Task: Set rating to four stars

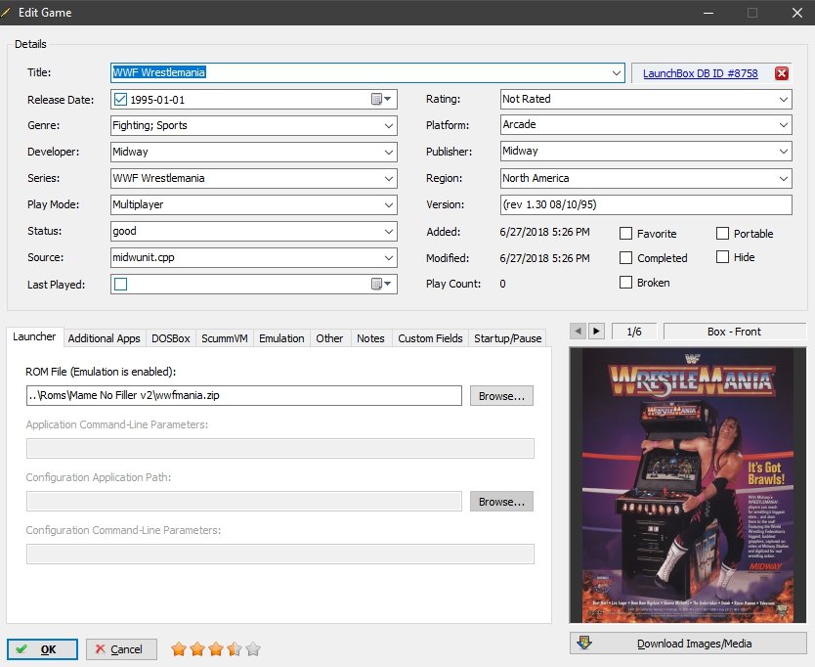Action: pos(235,648)
